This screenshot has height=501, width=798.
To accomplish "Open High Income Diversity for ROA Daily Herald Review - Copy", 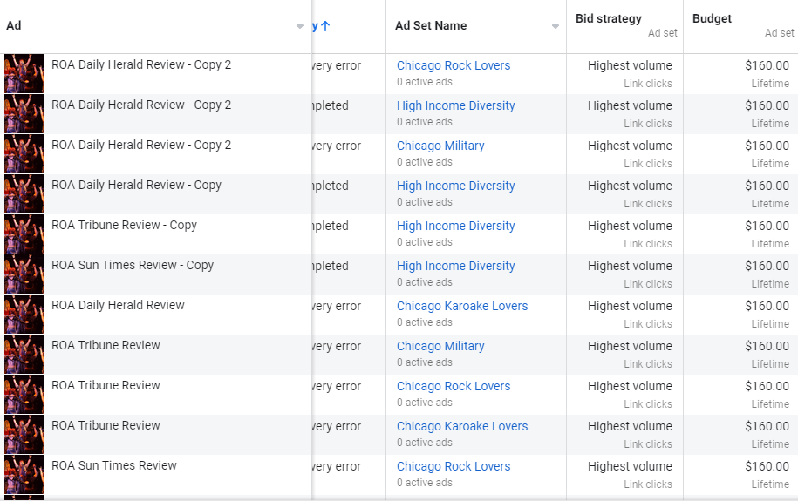I will [x=455, y=186].
